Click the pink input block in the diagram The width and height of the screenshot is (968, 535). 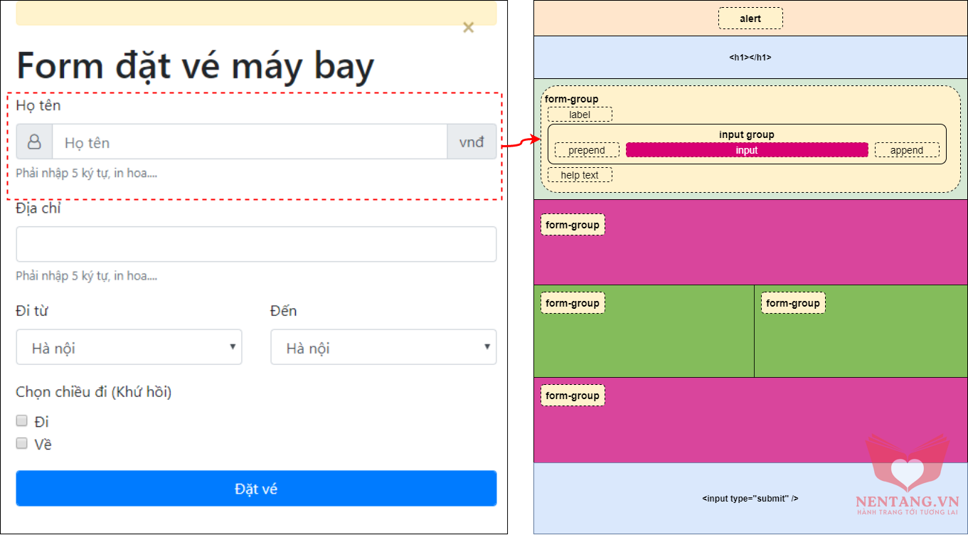pyautogui.click(x=747, y=150)
